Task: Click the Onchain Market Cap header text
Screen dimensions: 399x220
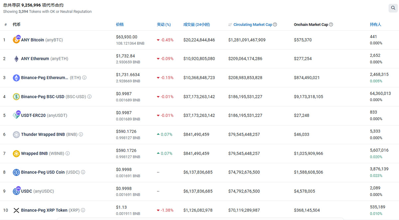Action: 311,25
